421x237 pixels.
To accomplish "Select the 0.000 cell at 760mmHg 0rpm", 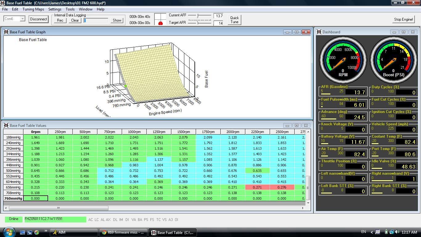I will pyautogui.click(x=35, y=198).
